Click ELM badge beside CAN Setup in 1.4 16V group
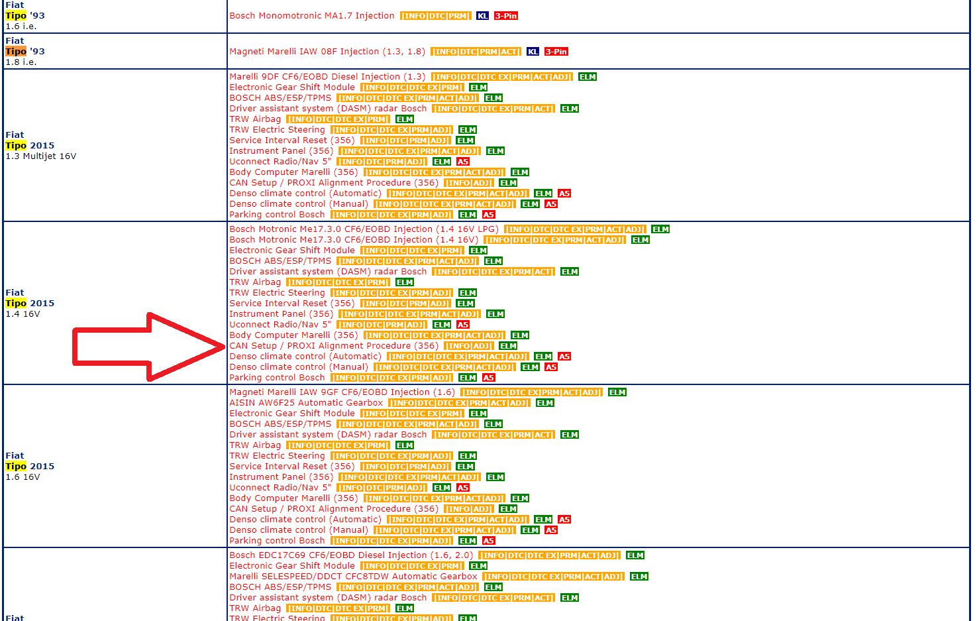 (508, 346)
